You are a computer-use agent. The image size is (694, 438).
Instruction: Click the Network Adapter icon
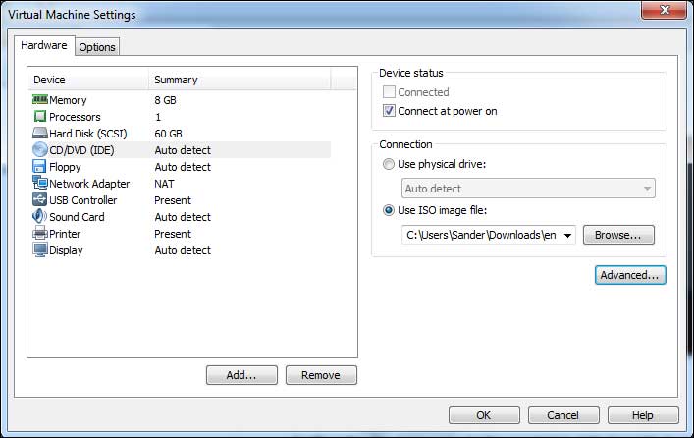[40, 184]
